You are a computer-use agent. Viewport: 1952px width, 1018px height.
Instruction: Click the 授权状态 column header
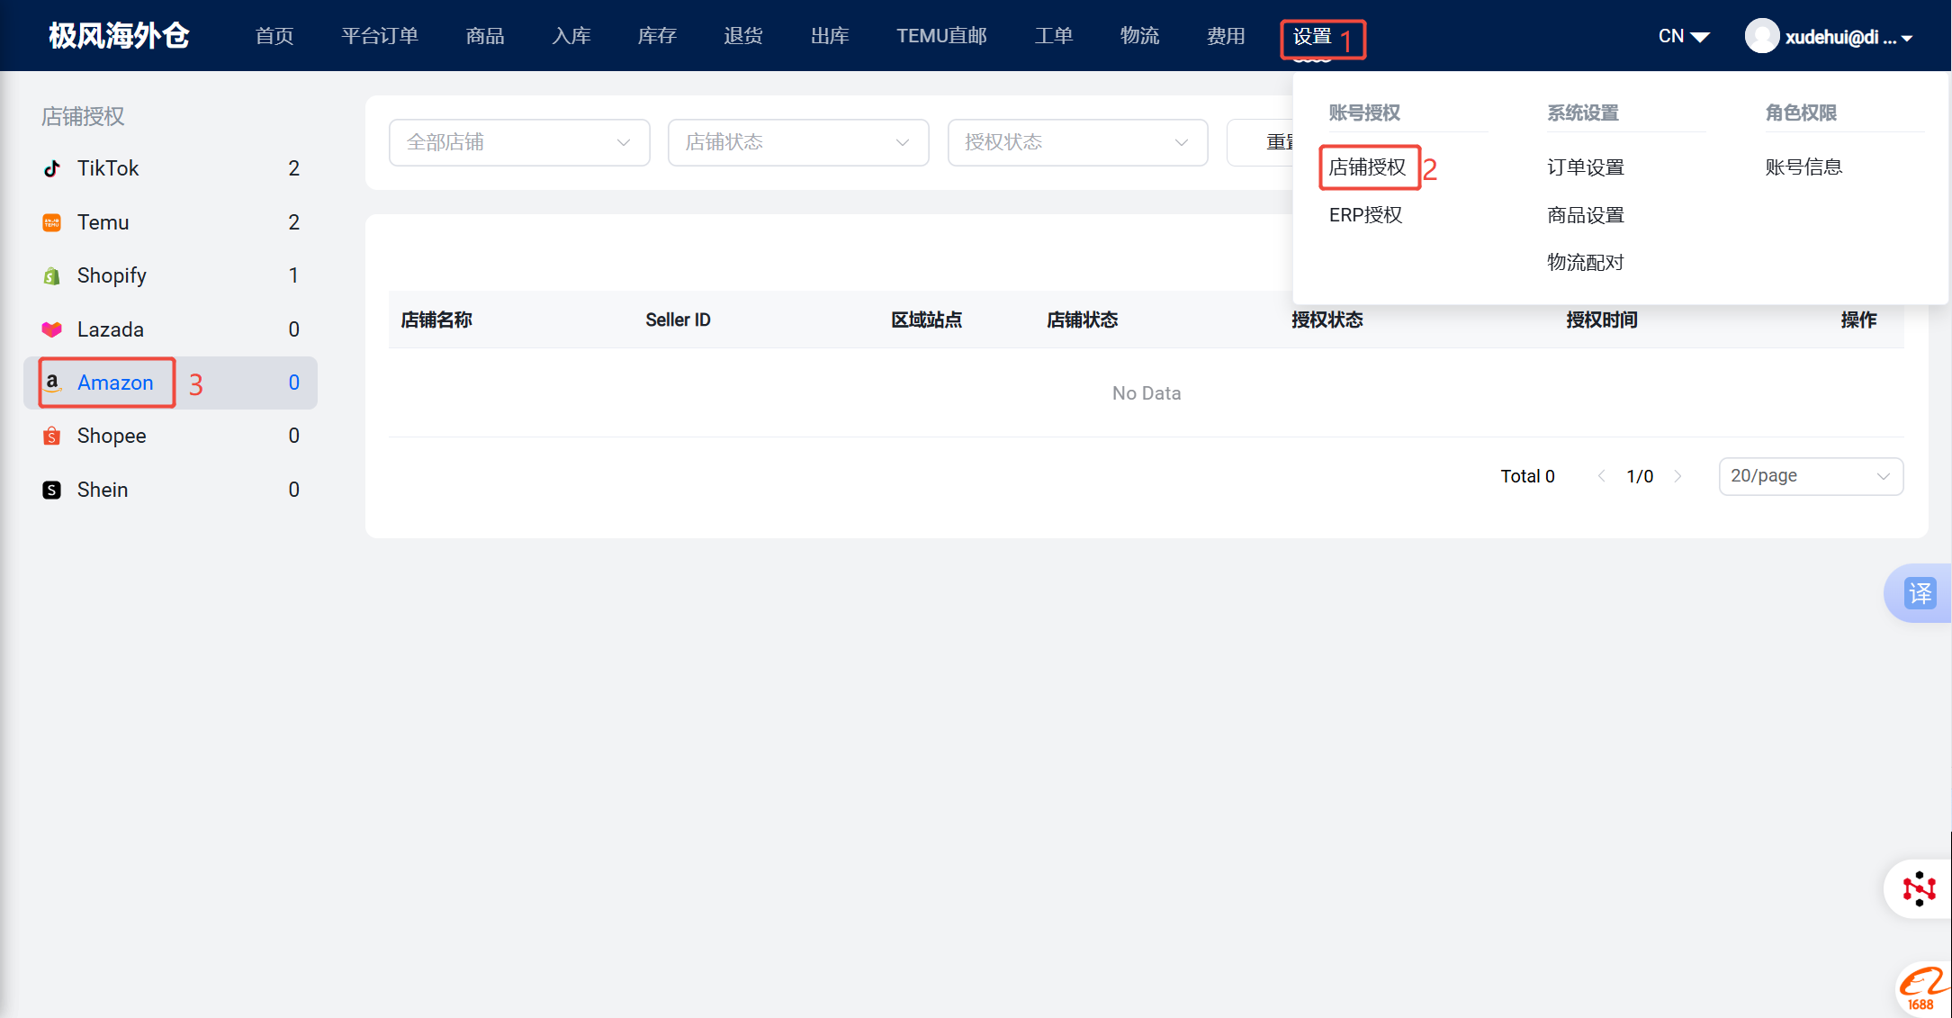point(1327,320)
